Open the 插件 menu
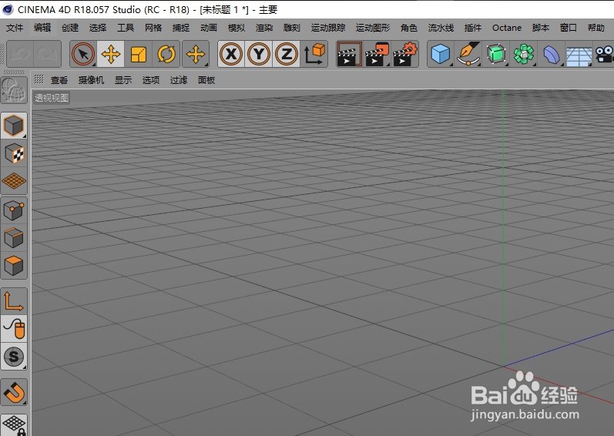The height and width of the screenshot is (436, 614). (x=473, y=28)
